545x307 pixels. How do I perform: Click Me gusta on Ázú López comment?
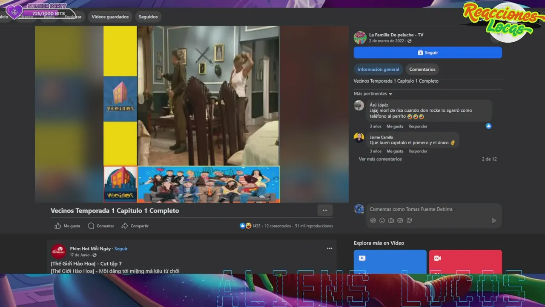pos(395,126)
